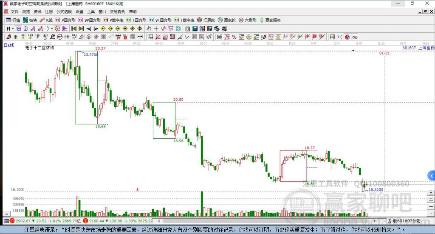Image resolution: width=435 pixels, height=234 pixels.
Task: Open 赢家服务 with dollar icon
Action: point(270,20)
